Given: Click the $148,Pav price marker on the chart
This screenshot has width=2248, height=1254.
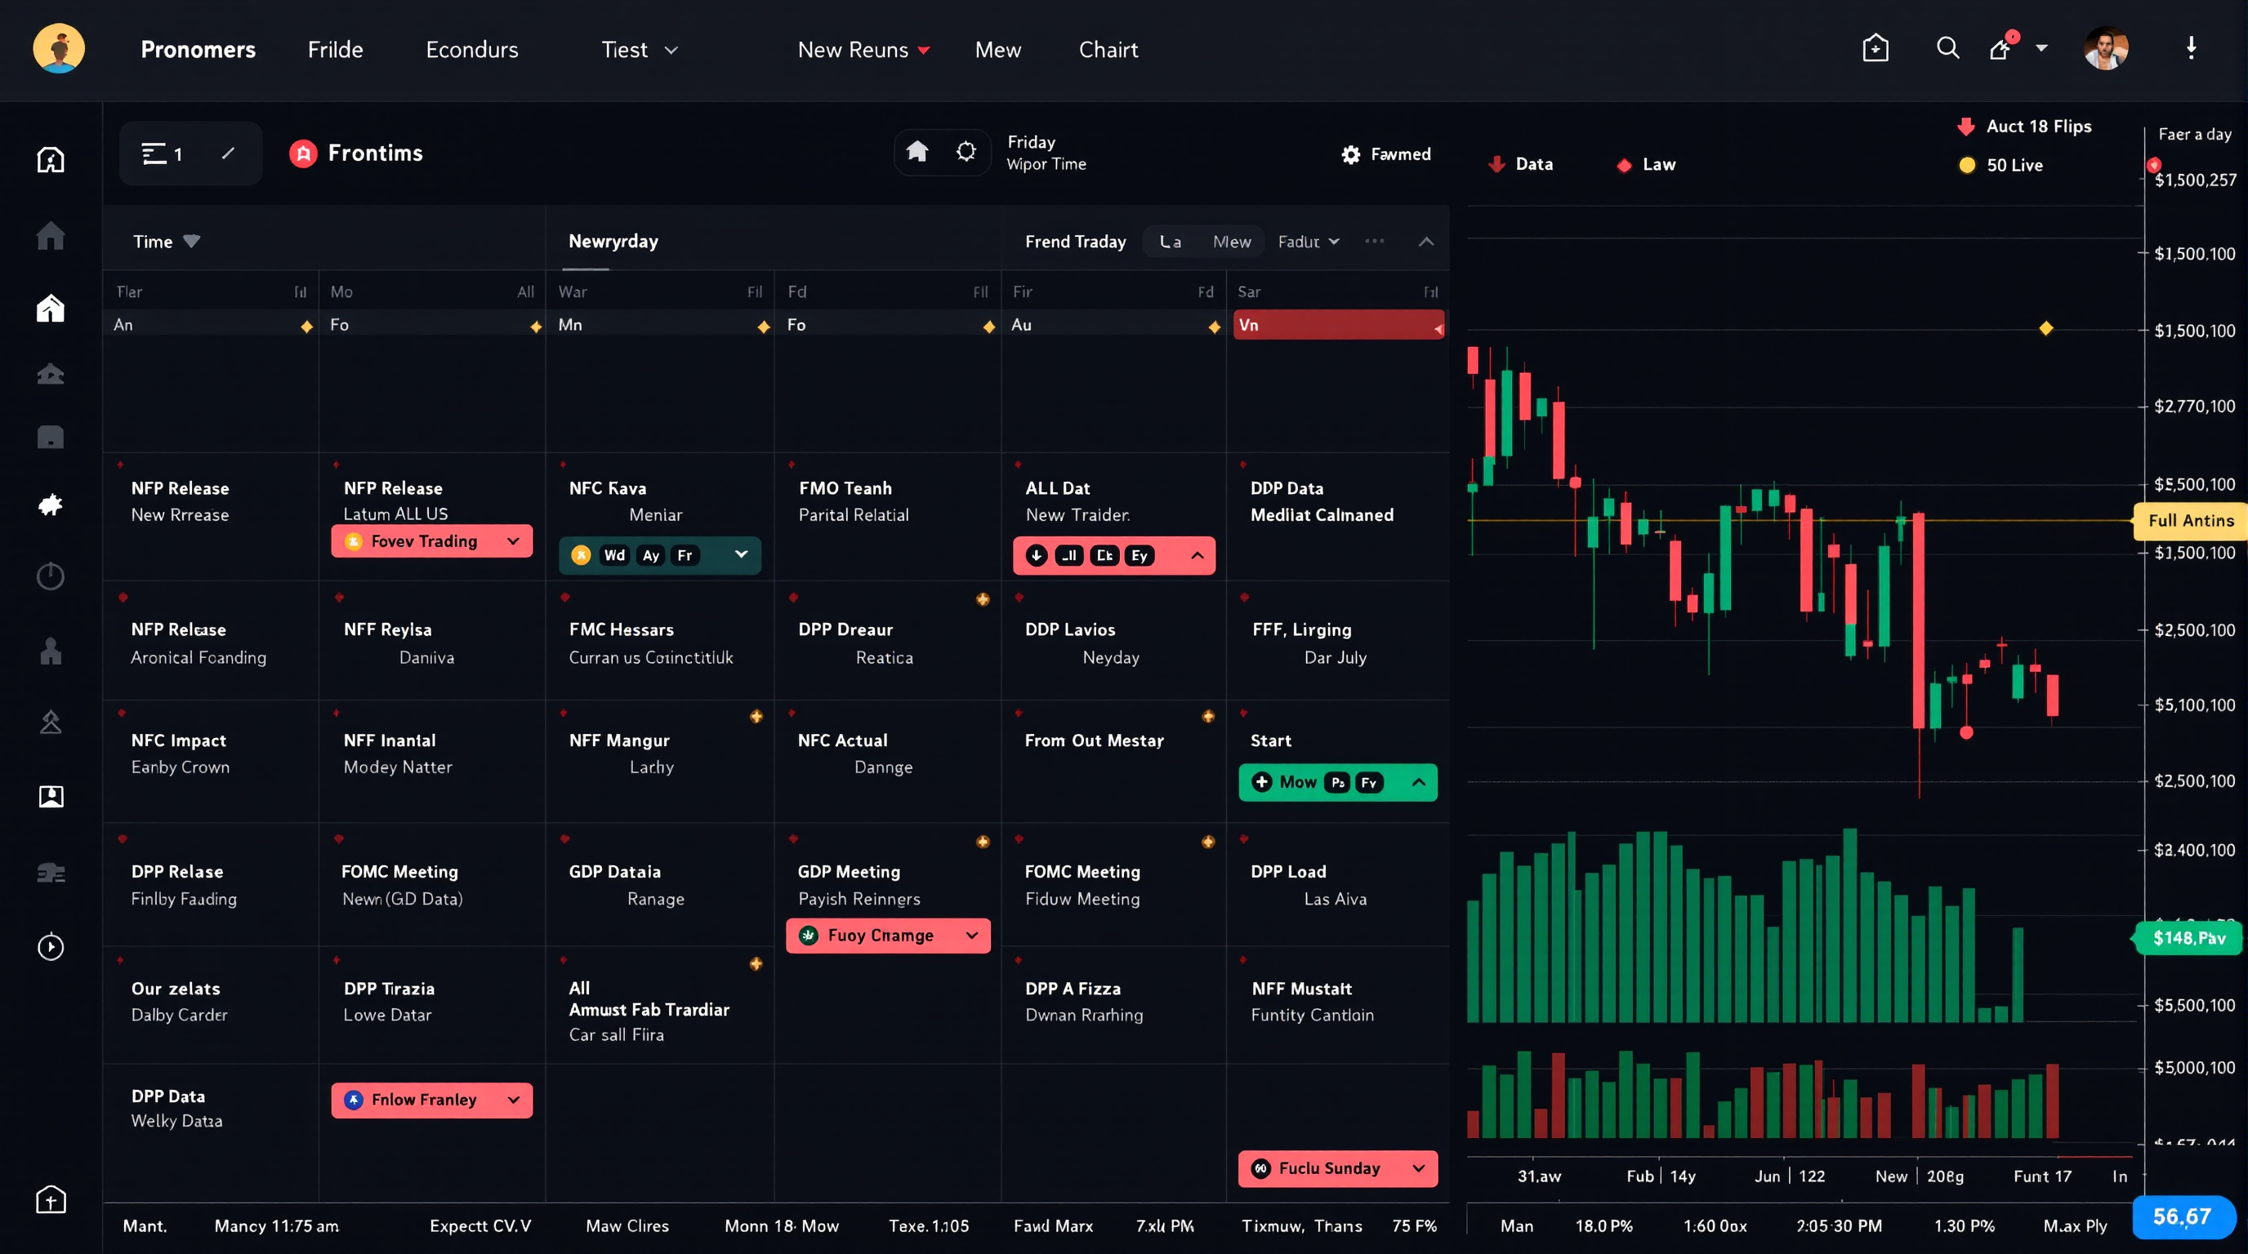Looking at the screenshot, I should (x=2187, y=937).
